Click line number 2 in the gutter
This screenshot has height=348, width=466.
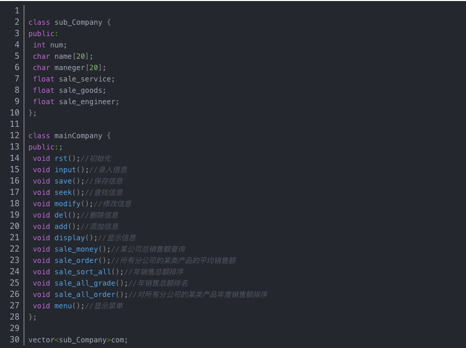tap(17, 22)
